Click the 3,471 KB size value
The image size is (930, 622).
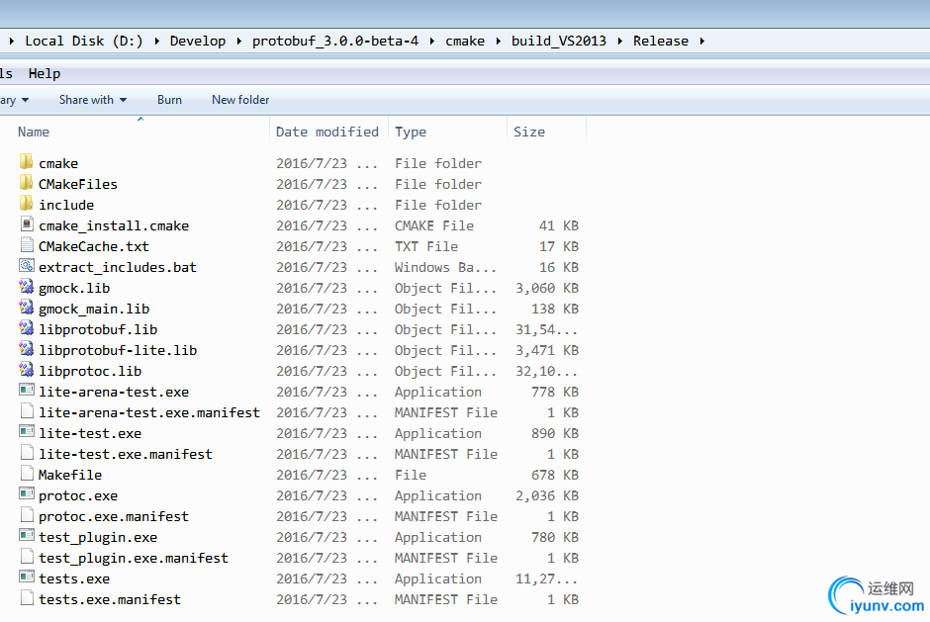coord(547,350)
